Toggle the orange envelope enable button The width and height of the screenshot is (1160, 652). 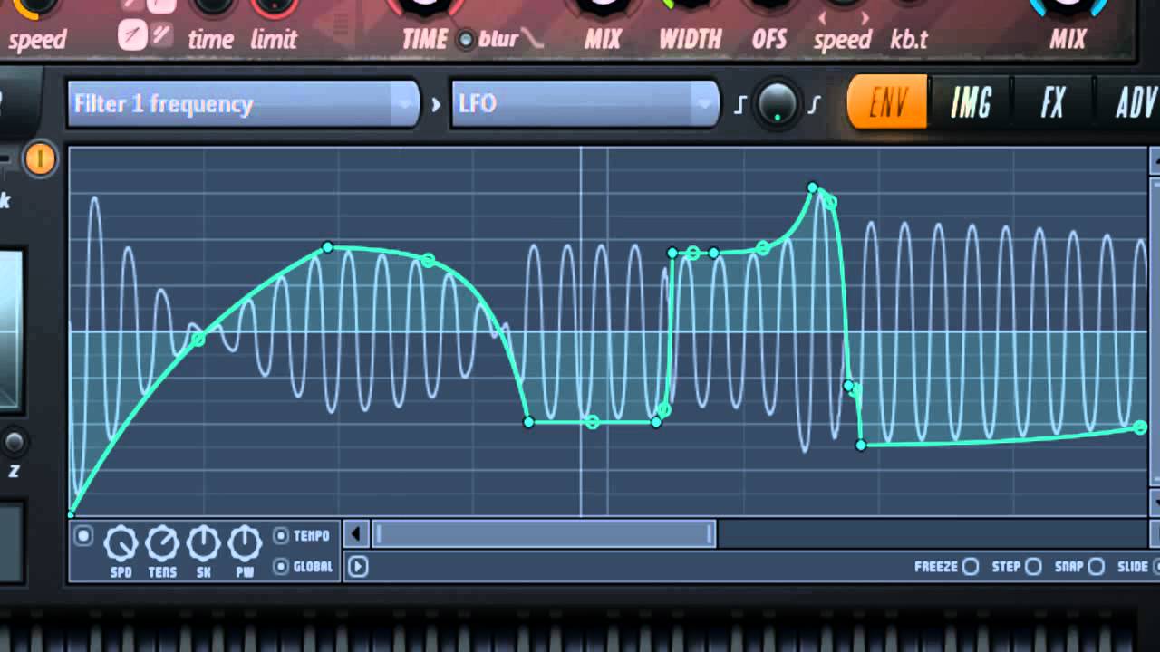39,158
